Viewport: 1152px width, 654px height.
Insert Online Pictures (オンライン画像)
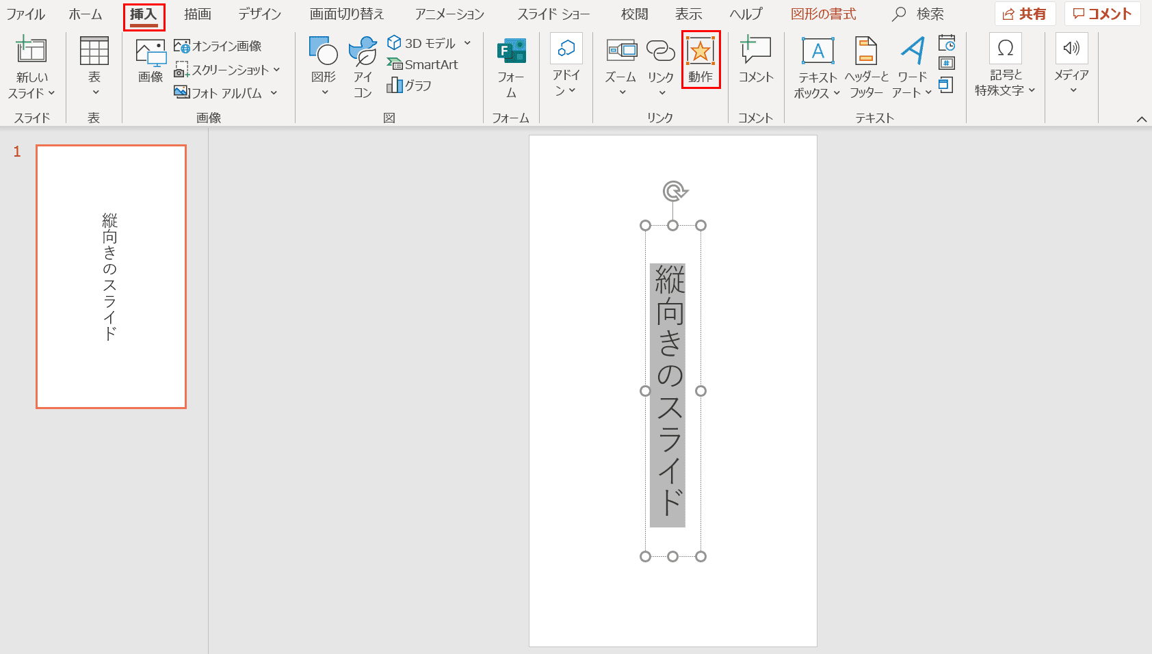(218, 46)
